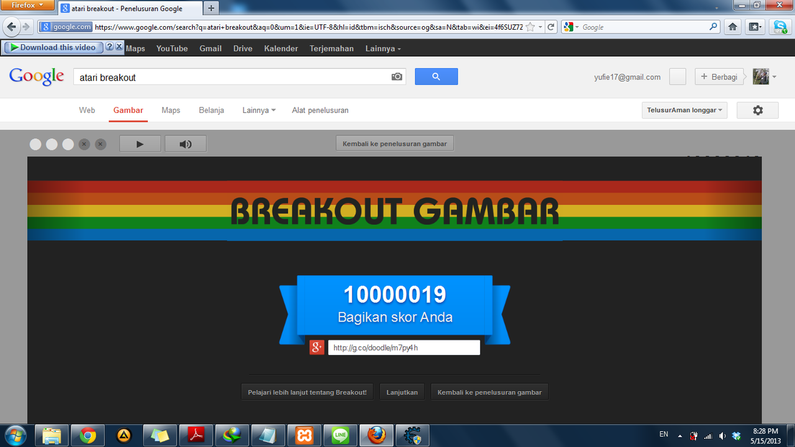Select the atari breakout browser tab
Screen dimensions: 795x447
point(130,9)
